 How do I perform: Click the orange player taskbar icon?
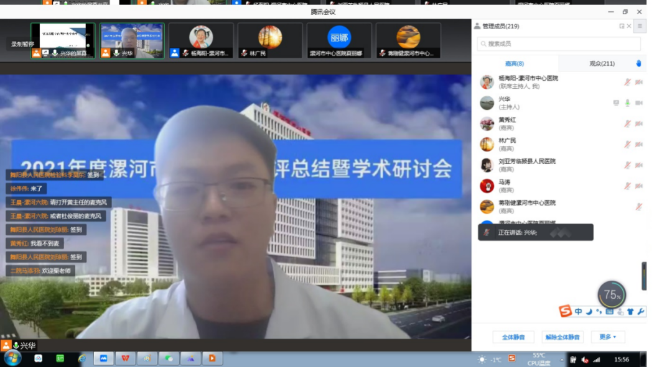click(x=212, y=358)
